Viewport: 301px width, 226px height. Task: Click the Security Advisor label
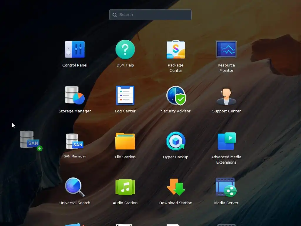[176, 111]
